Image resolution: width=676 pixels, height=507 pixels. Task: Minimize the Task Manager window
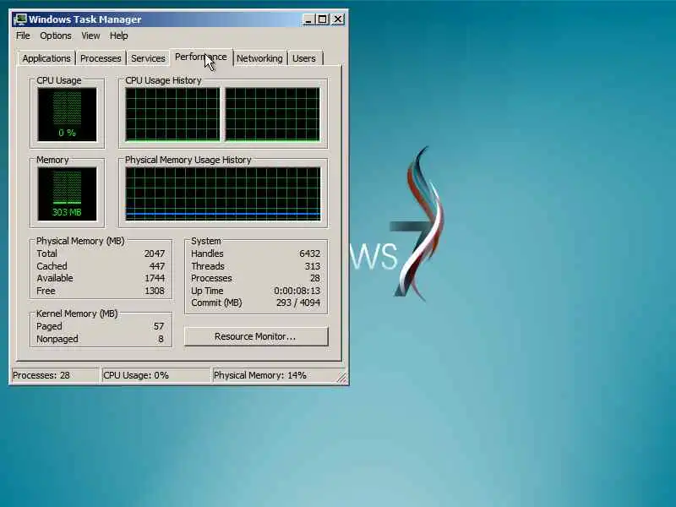point(308,19)
